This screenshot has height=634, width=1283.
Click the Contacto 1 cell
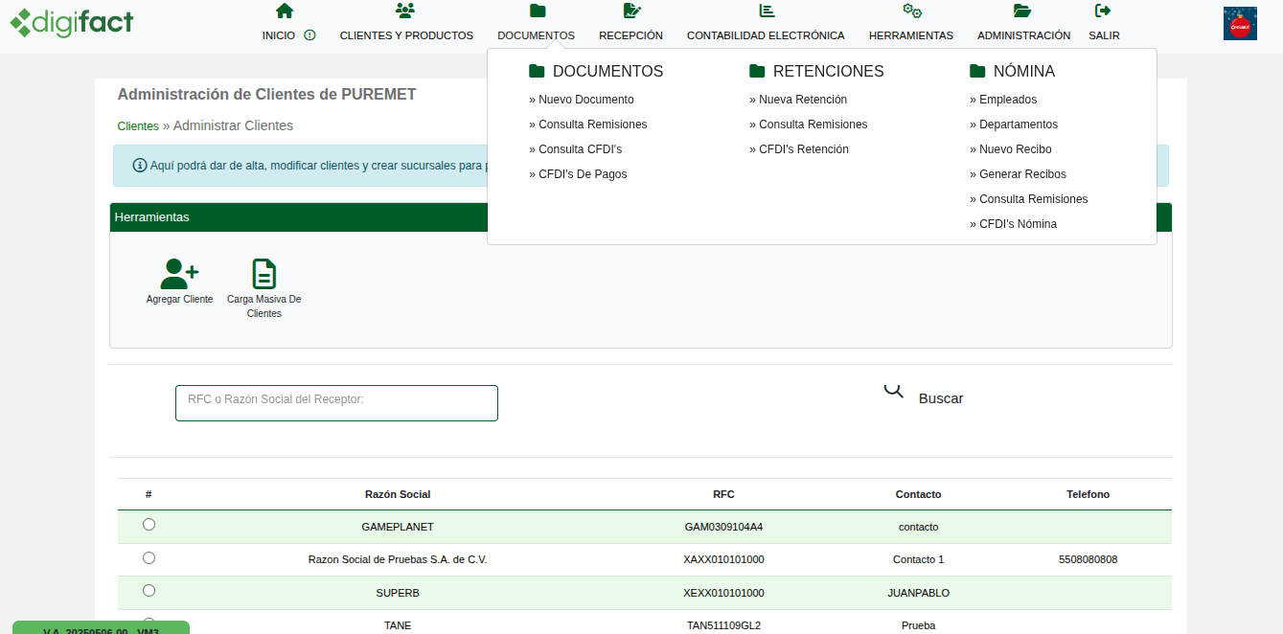(918, 559)
